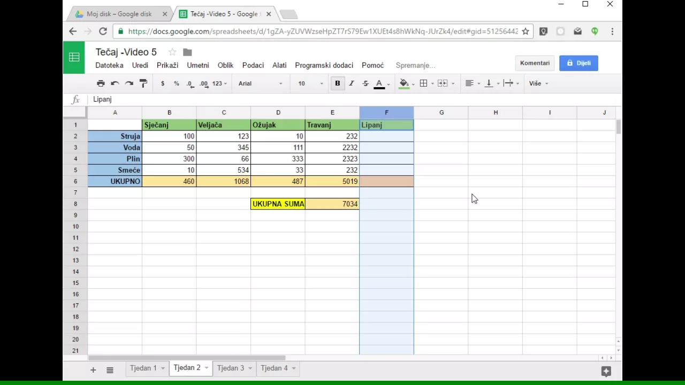The height and width of the screenshot is (385, 685).
Task: Reload the page with browser refresh icon
Action: [x=103, y=32]
